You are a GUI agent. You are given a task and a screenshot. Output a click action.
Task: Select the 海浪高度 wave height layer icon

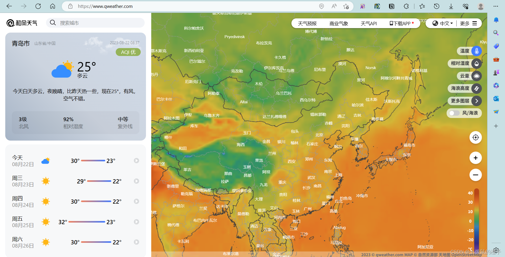click(x=477, y=89)
